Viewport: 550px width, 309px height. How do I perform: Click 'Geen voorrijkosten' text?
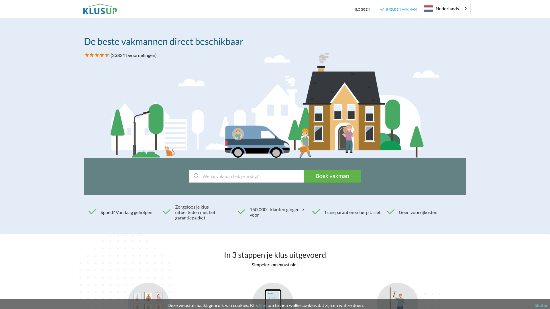point(418,212)
